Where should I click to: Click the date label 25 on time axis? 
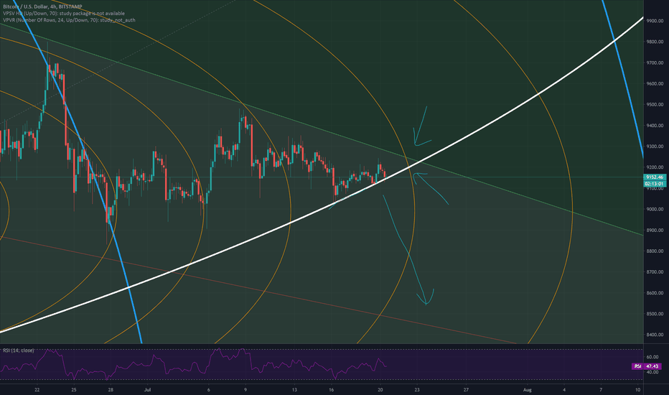pos(74,390)
